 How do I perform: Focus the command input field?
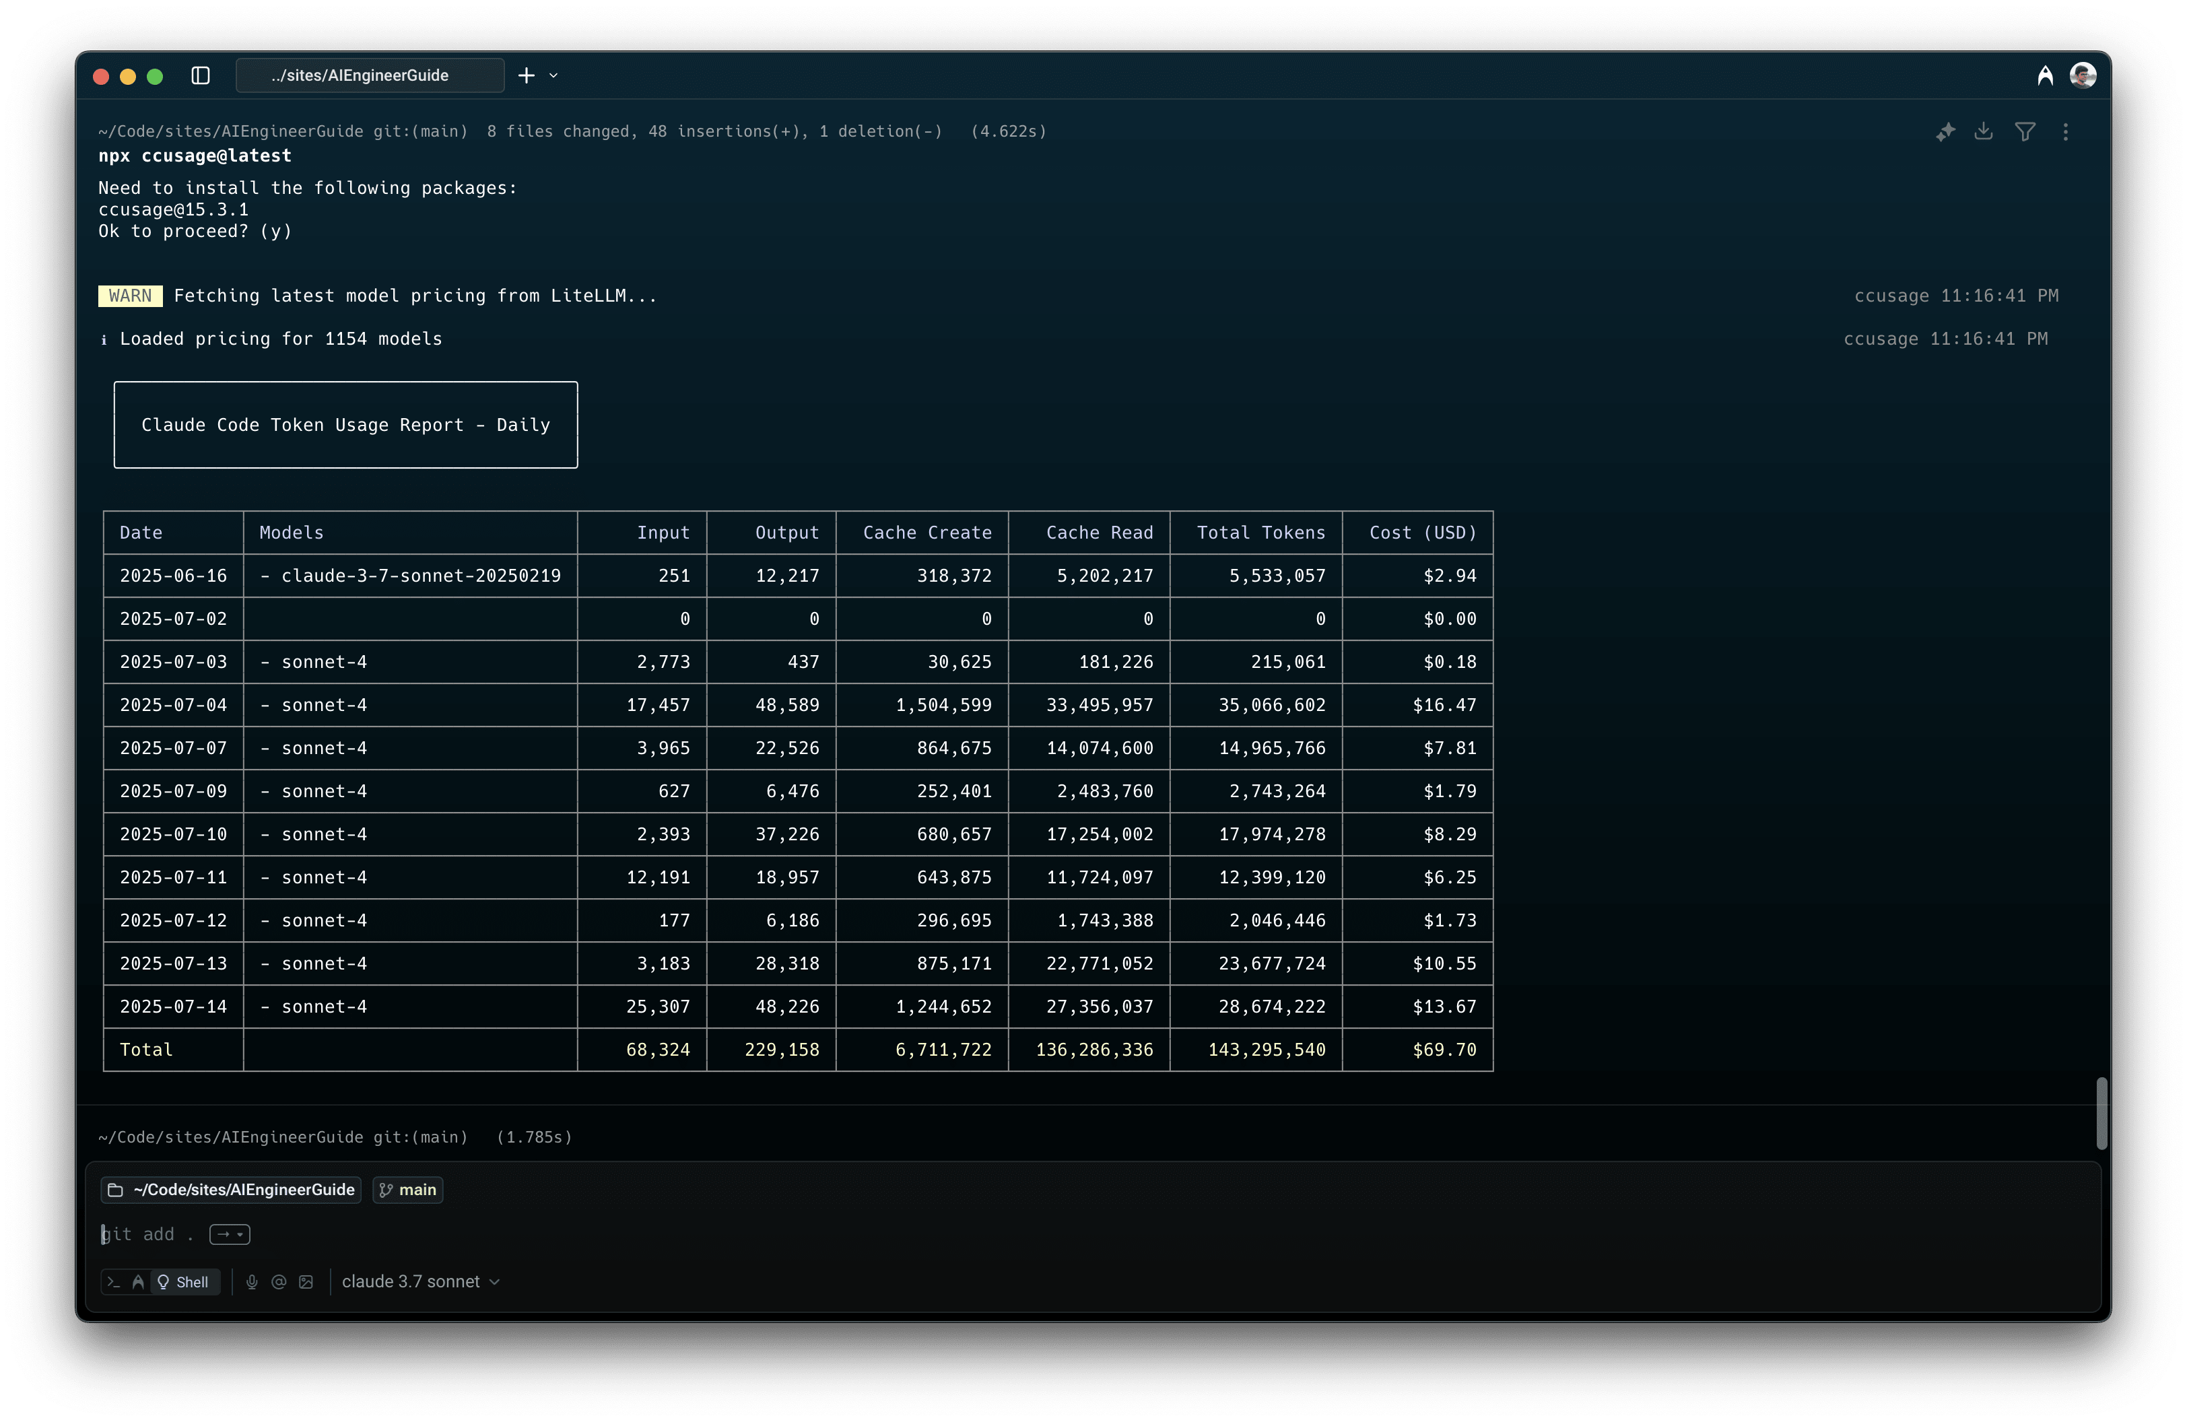point(1093,1233)
